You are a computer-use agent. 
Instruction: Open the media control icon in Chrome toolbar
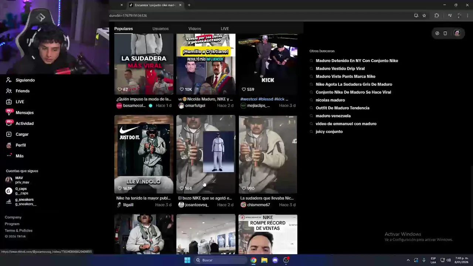point(450,16)
